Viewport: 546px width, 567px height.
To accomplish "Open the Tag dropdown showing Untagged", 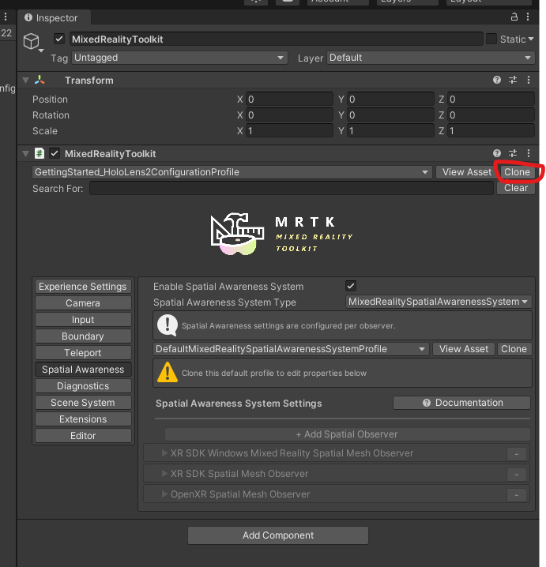I will click(180, 58).
